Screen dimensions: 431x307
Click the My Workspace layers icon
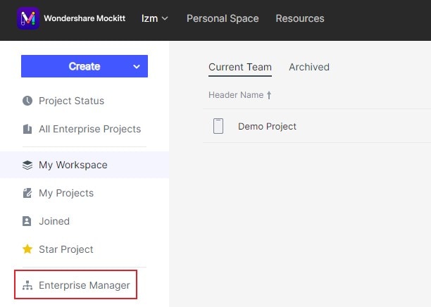click(27, 165)
